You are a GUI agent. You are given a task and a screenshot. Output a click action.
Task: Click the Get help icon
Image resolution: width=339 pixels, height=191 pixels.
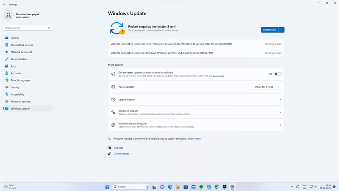pyautogui.click(x=110, y=148)
